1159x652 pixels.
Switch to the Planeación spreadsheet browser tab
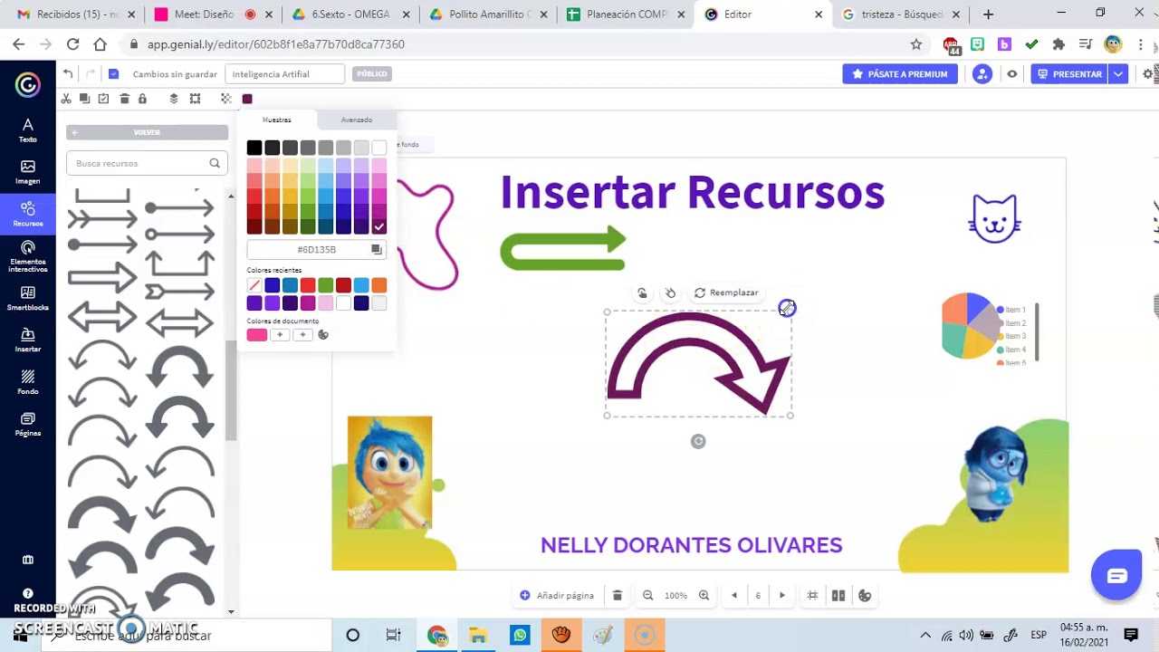pos(625,14)
